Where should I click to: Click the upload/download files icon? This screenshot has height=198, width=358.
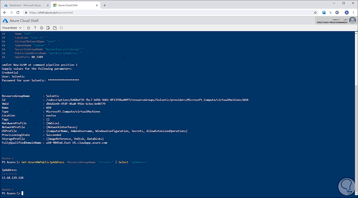[48, 28]
